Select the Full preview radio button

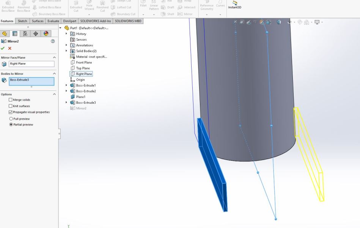11,119
